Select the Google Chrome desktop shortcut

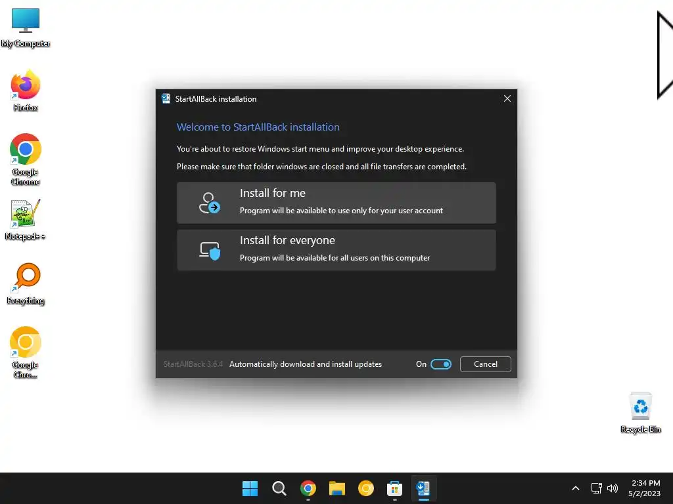click(x=26, y=159)
